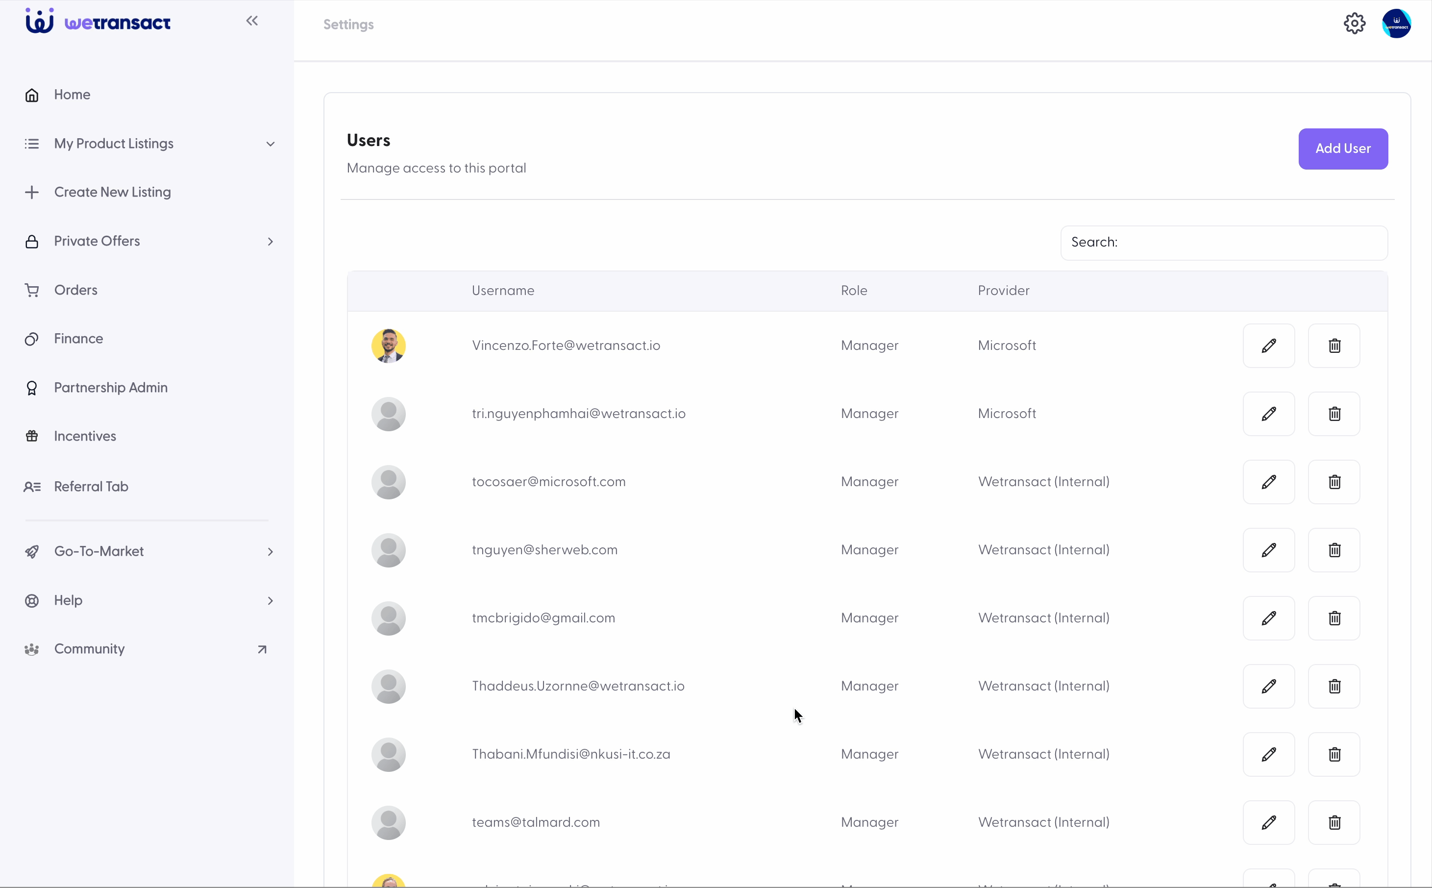The image size is (1432, 888).
Task: Select the tmcbrigido@gmail.com username text
Action: click(x=543, y=618)
